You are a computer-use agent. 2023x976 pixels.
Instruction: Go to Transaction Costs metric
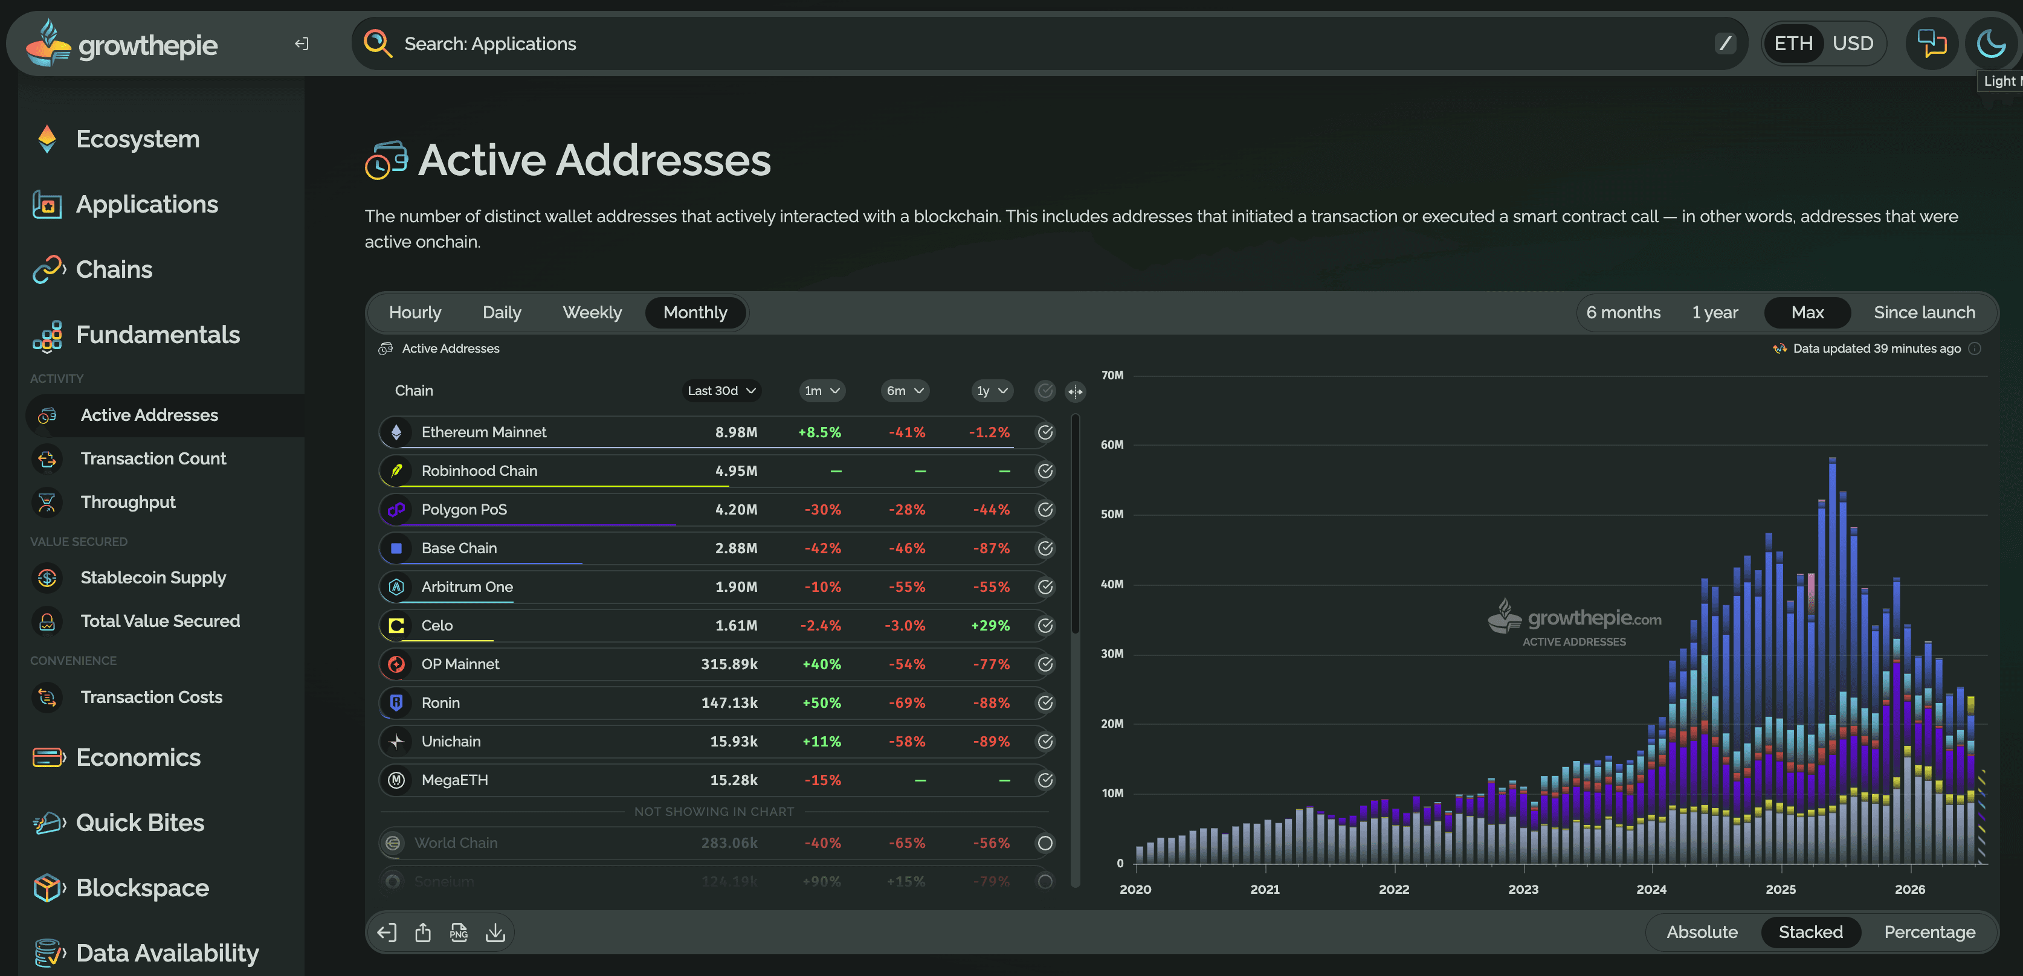[152, 697]
